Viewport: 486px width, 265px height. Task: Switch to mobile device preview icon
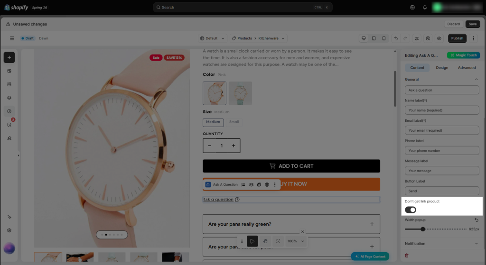pos(383,38)
